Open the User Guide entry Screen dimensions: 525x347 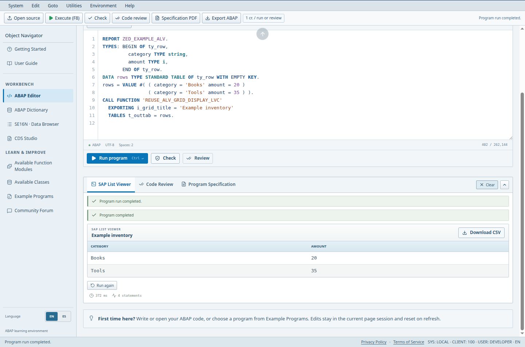coord(38,63)
